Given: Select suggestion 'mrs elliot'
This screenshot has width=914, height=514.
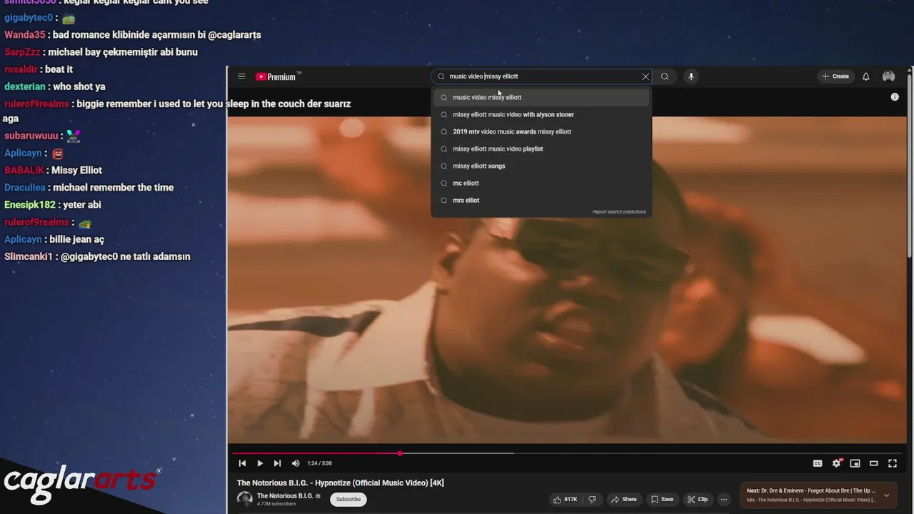Looking at the screenshot, I should point(541,200).
